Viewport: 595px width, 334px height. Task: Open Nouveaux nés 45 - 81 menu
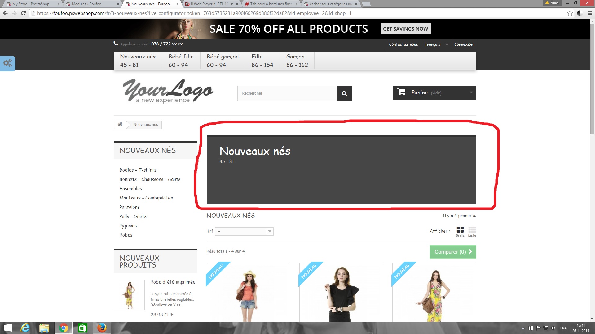(x=138, y=61)
